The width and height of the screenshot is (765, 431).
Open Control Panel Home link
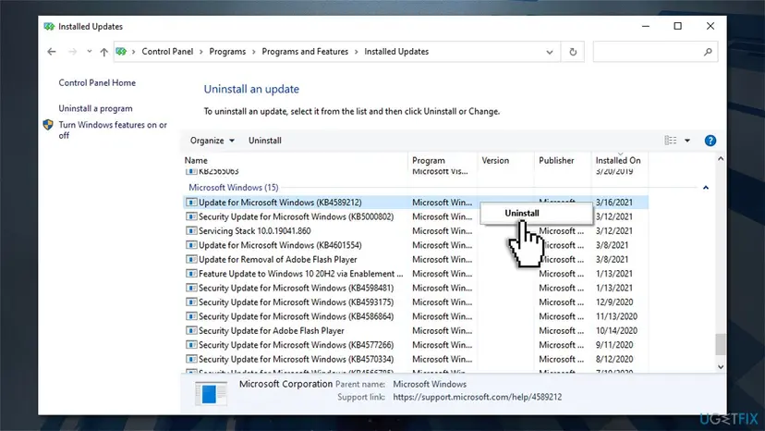pos(97,82)
